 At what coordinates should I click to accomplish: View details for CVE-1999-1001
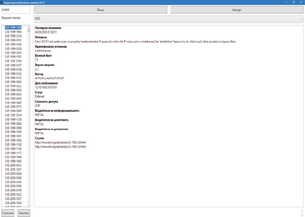click(13, 136)
